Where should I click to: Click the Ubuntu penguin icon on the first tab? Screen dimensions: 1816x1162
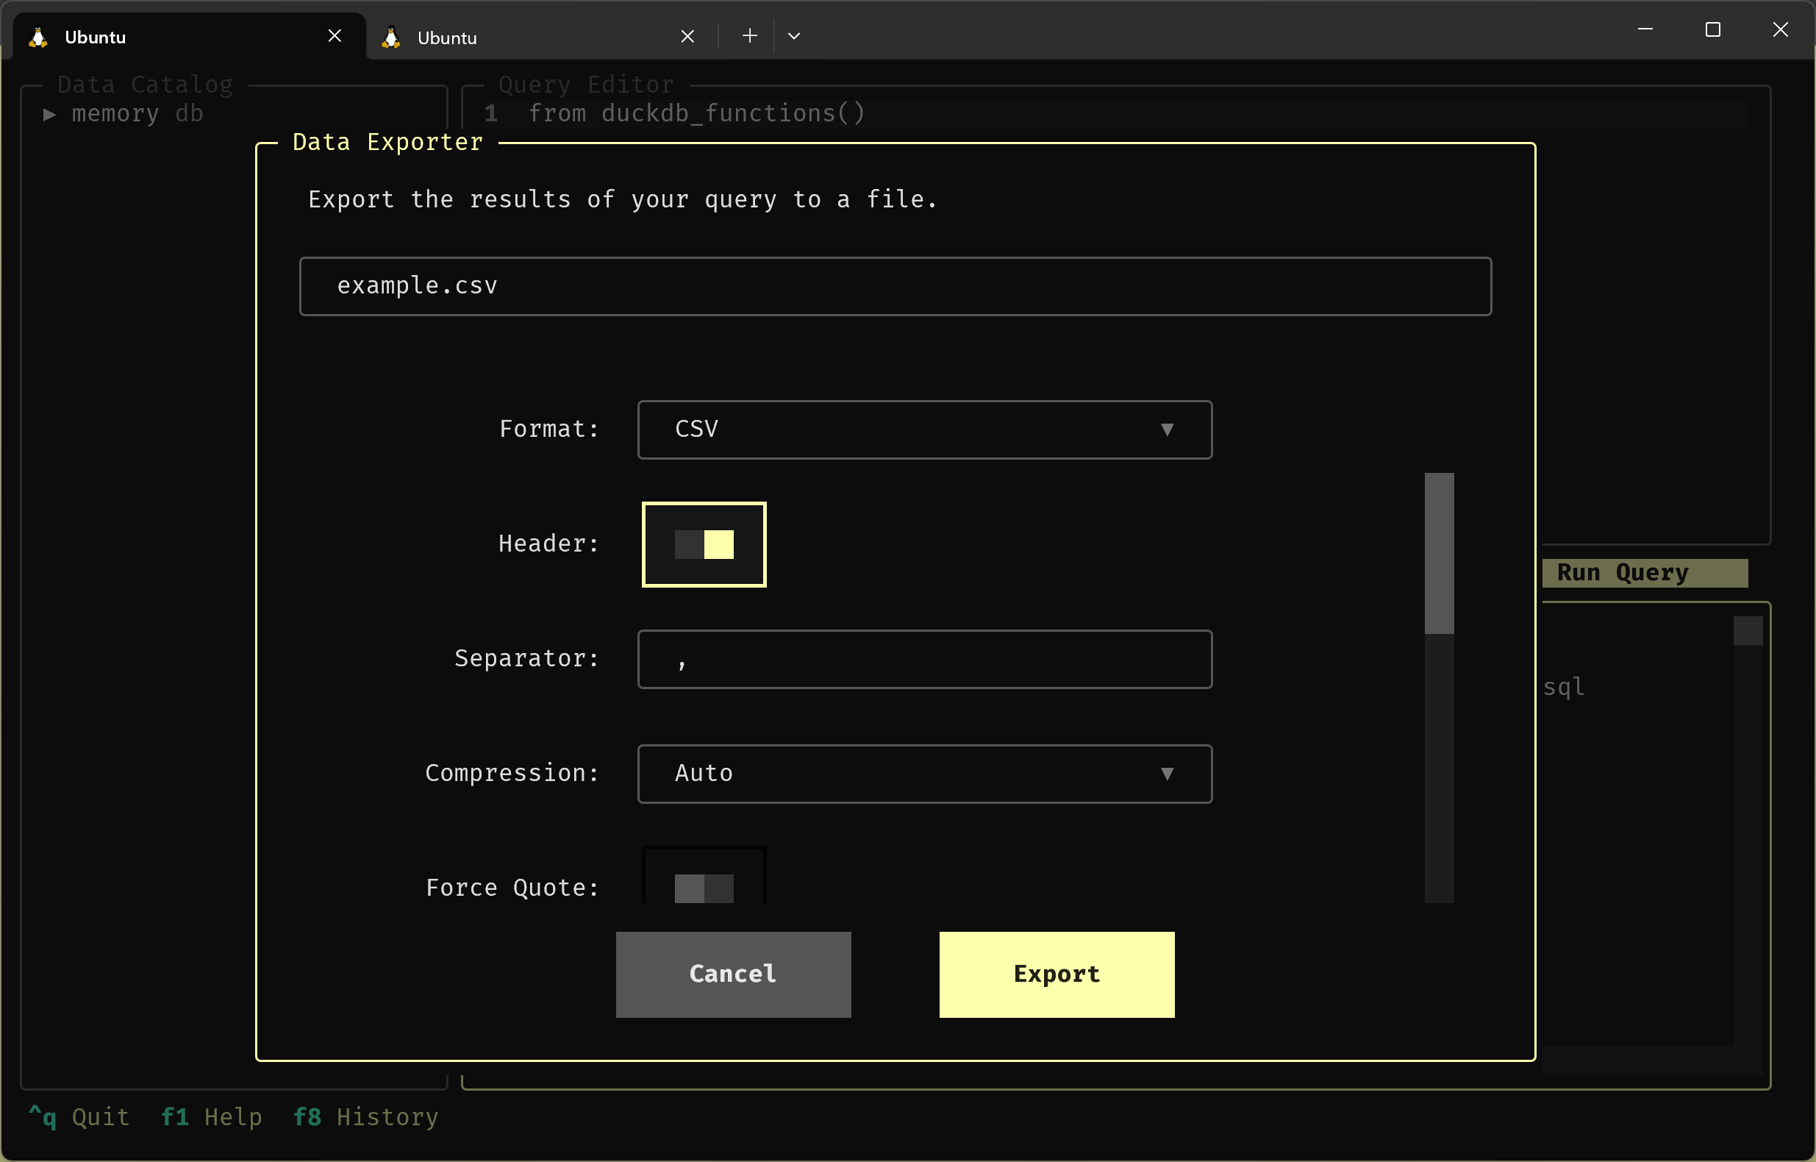[x=37, y=36]
